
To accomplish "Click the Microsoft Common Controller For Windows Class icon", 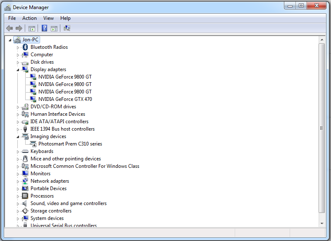I will pyautogui.click(x=25, y=166).
